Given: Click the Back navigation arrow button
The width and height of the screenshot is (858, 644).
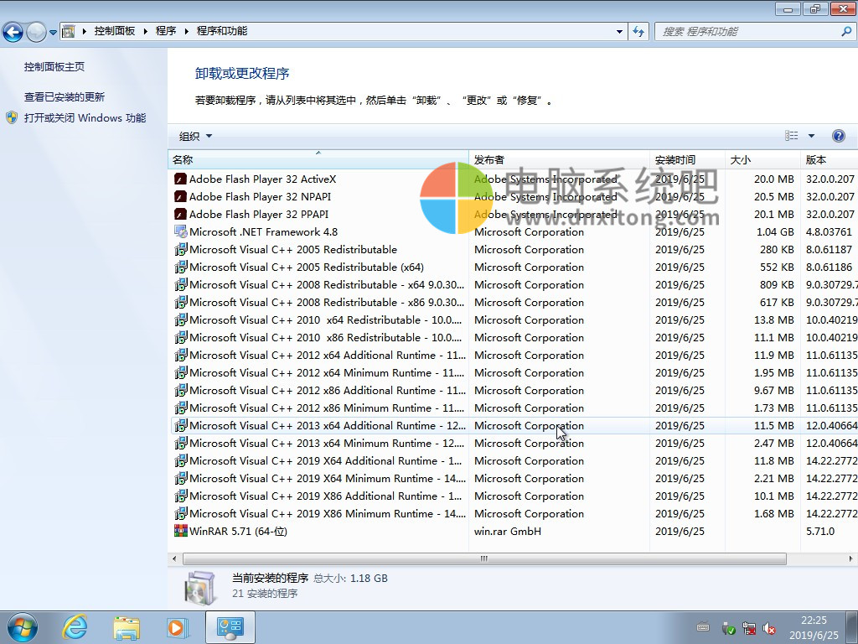Looking at the screenshot, I should [13, 32].
